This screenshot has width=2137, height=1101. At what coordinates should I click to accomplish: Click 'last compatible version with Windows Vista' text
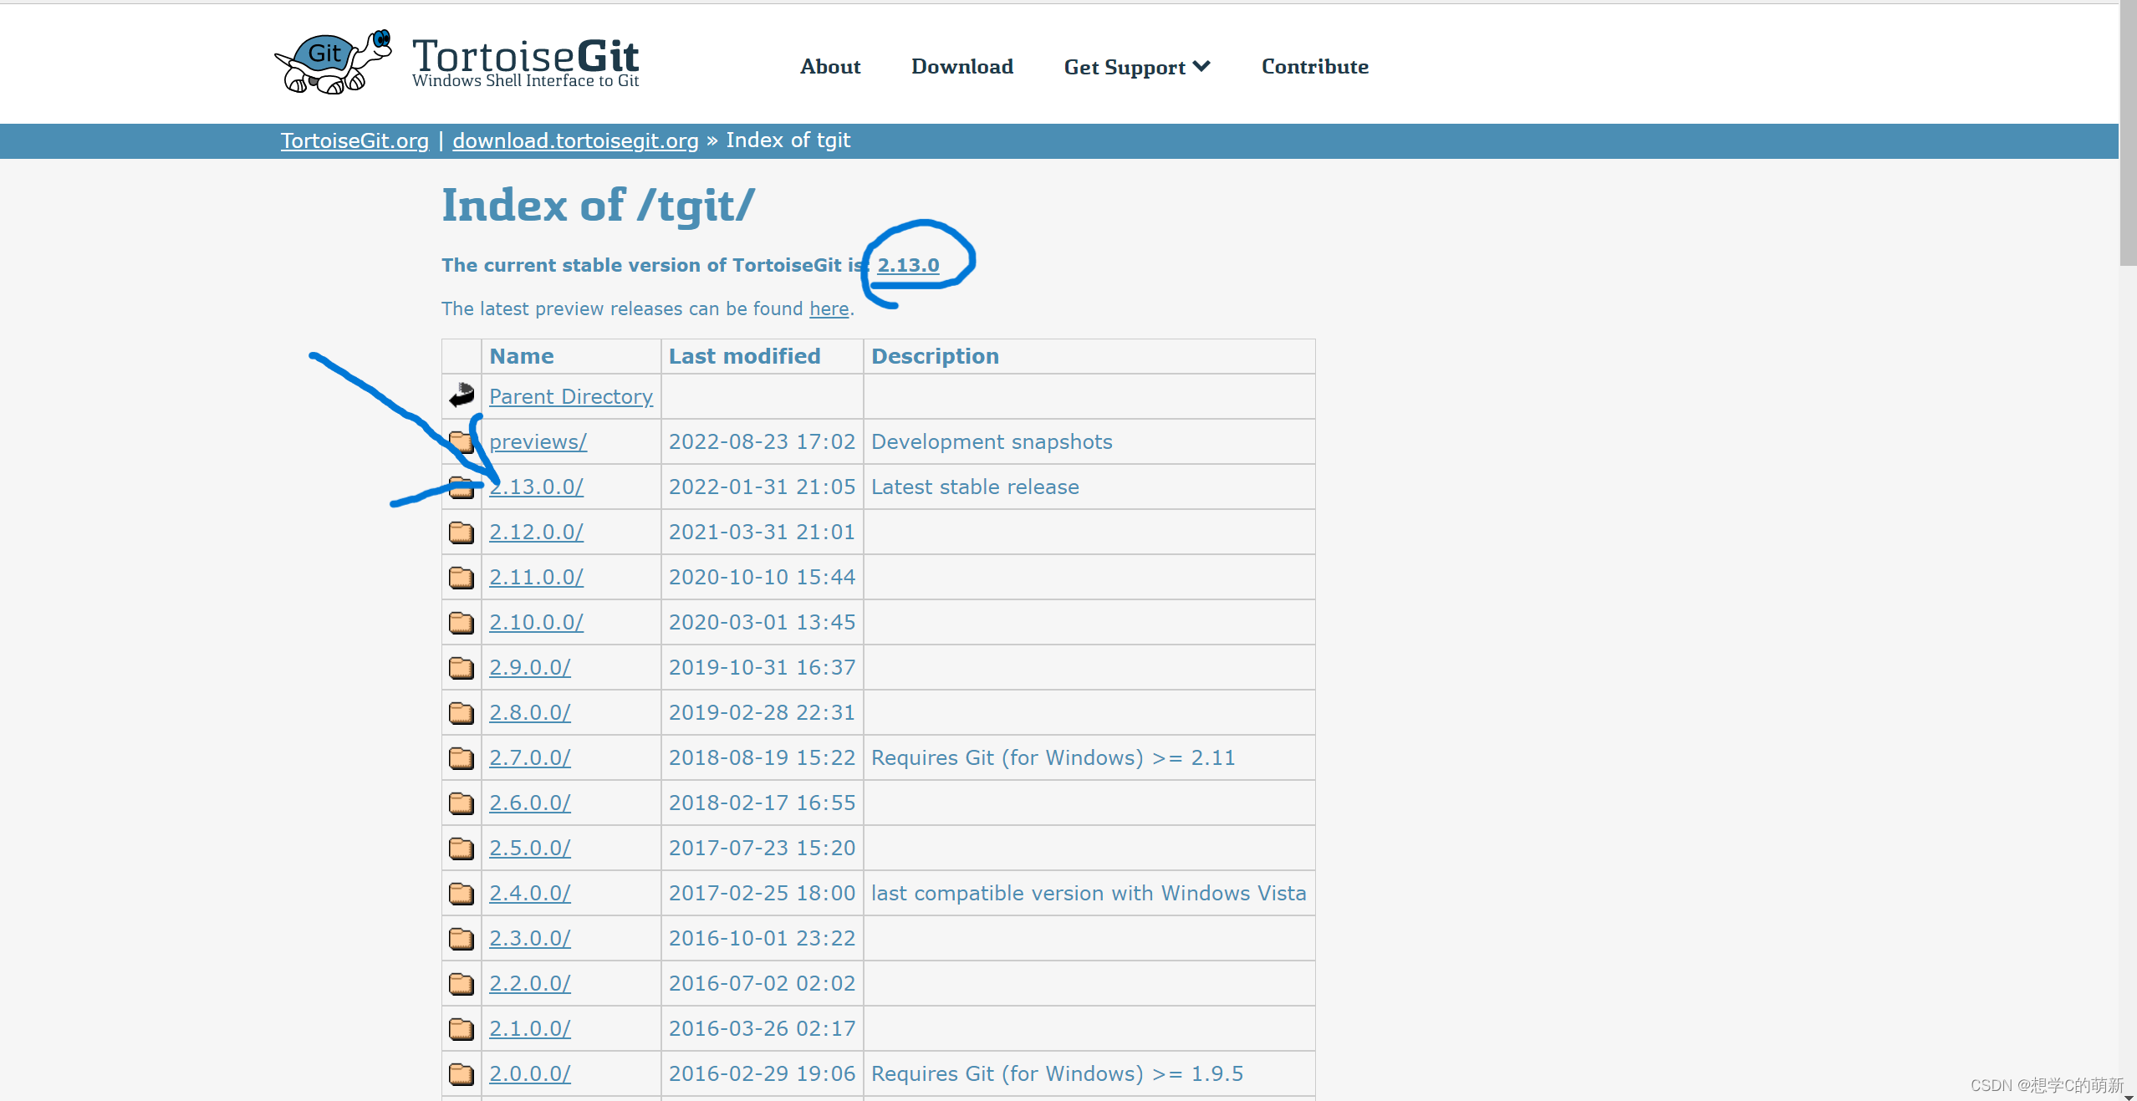click(1089, 893)
